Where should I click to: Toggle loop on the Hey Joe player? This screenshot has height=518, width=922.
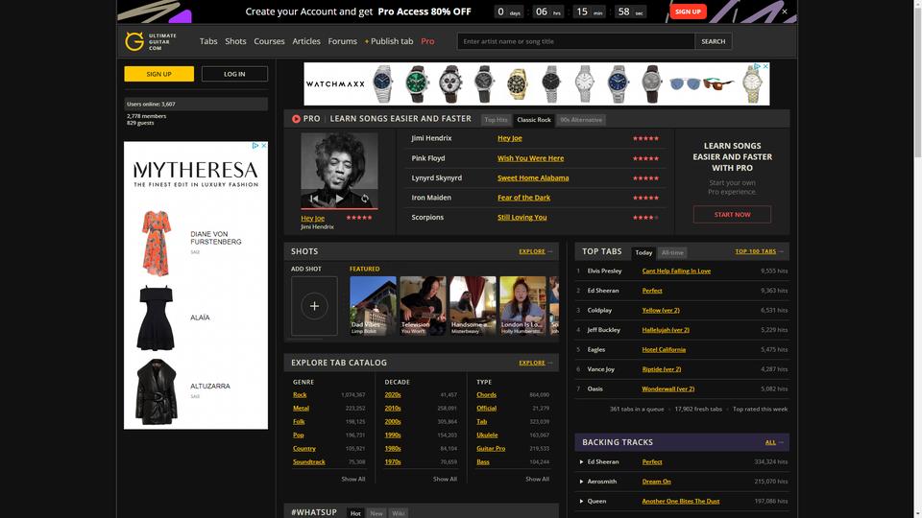pyautogui.click(x=365, y=199)
